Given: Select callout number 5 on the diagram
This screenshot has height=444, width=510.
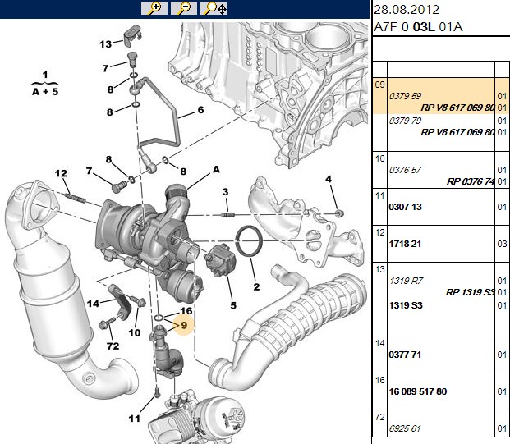Looking at the screenshot, I should tap(233, 305).
